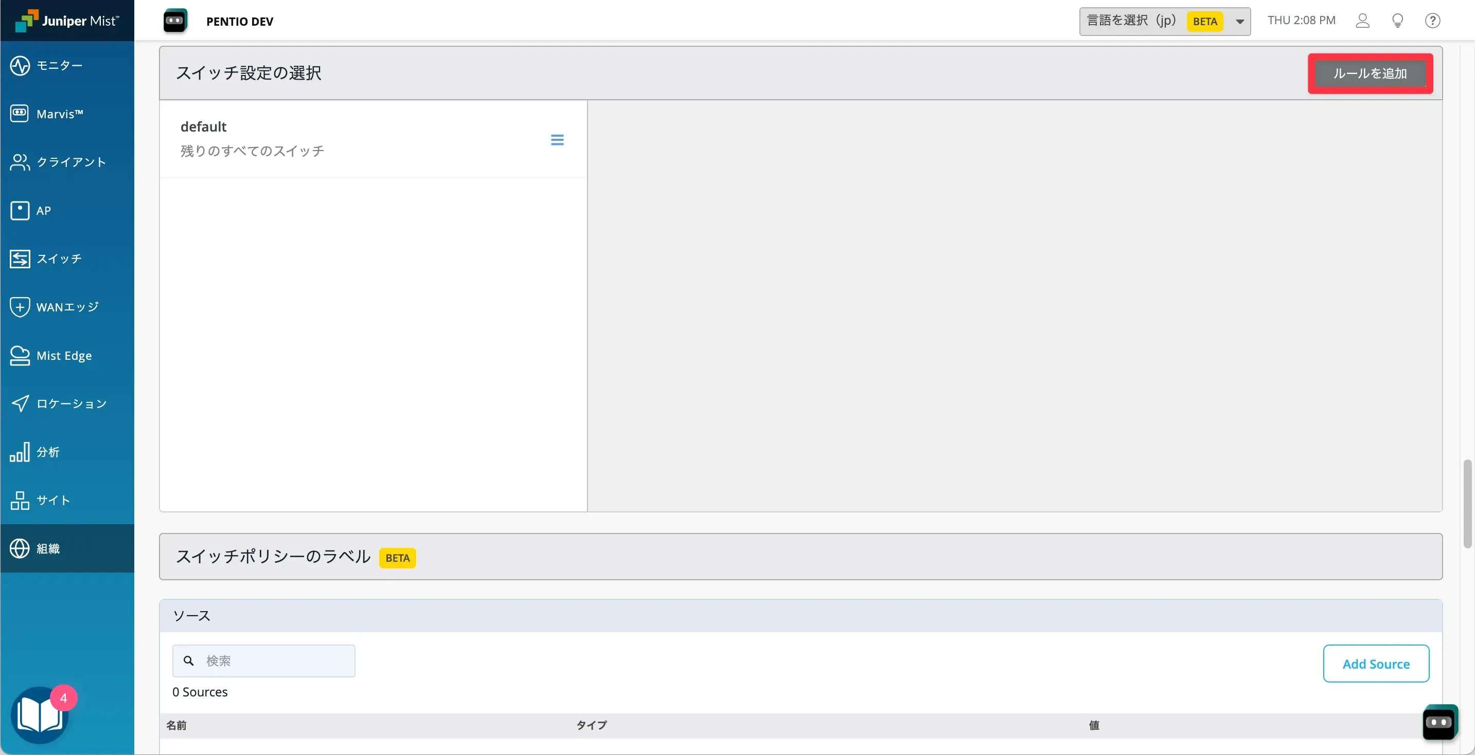1475x755 pixels.
Task: Open the default rule hamburger menu
Action: (x=557, y=140)
